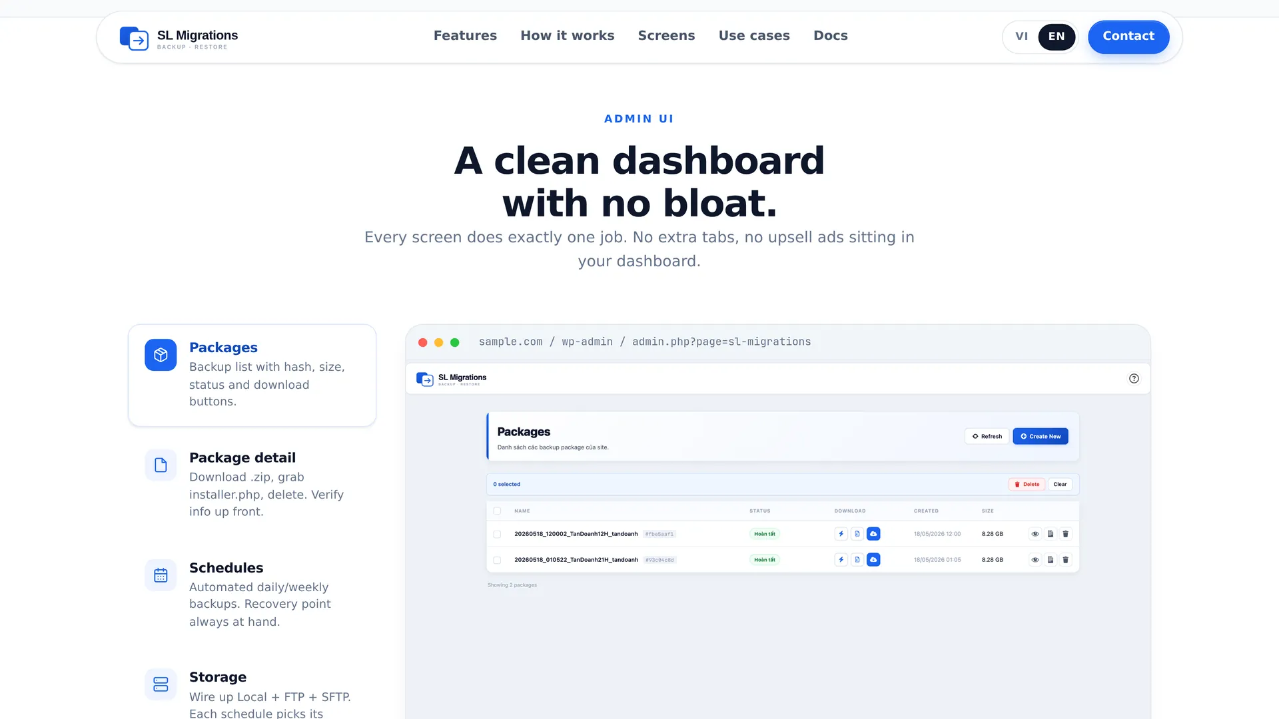Open the Screens nav item
The width and height of the screenshot is (1279, 719).
click(666, 36)
